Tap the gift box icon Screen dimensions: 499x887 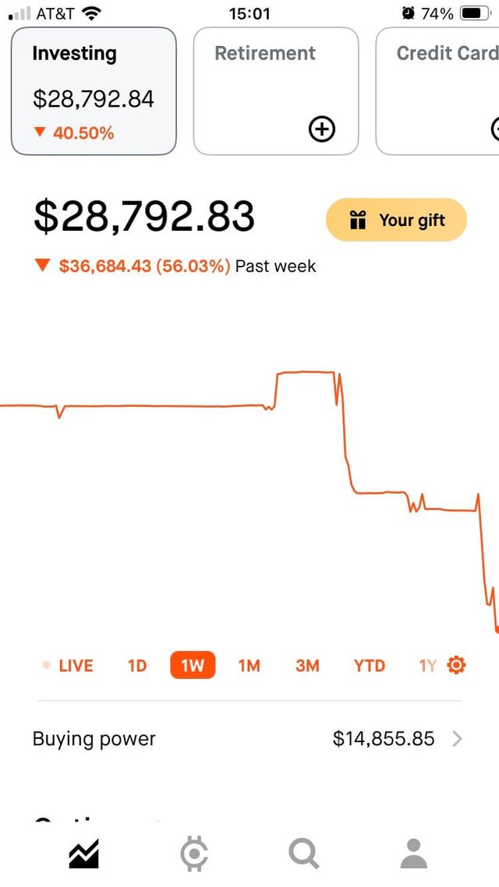point(358,221)
